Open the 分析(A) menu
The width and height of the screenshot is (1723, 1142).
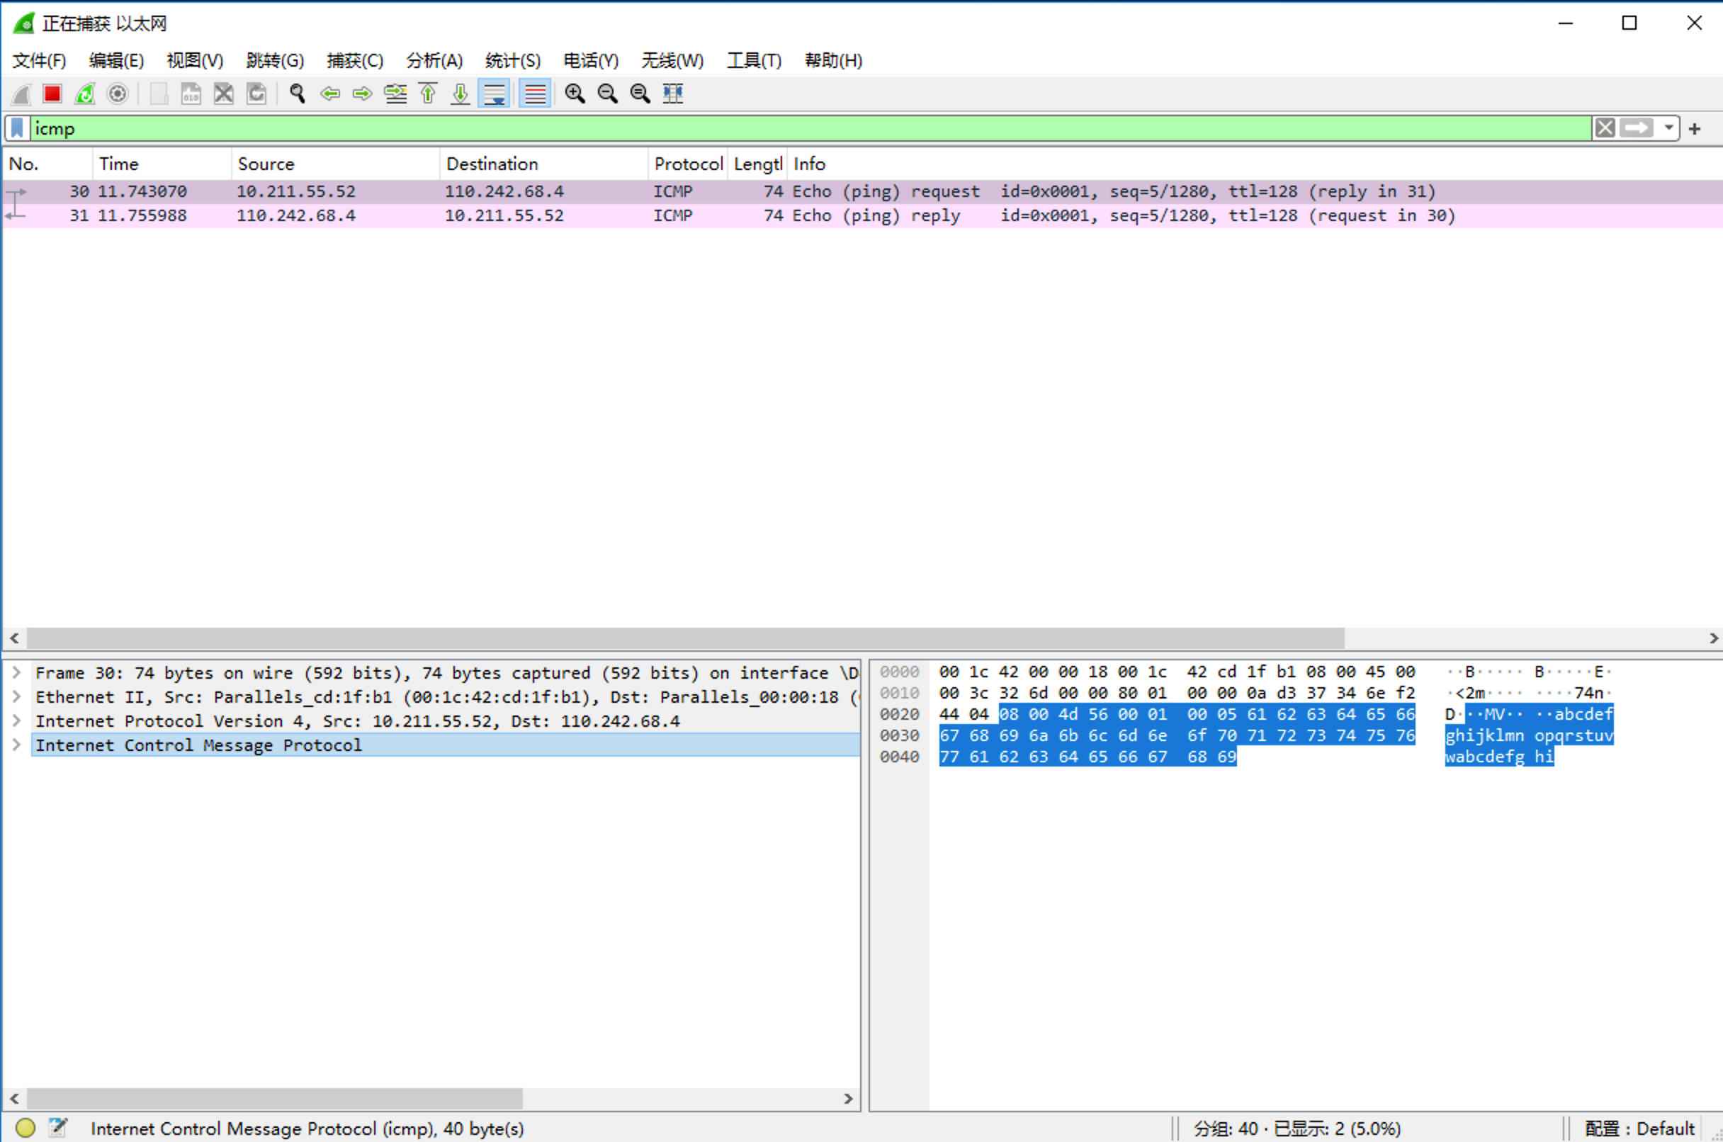coord(434,60)
